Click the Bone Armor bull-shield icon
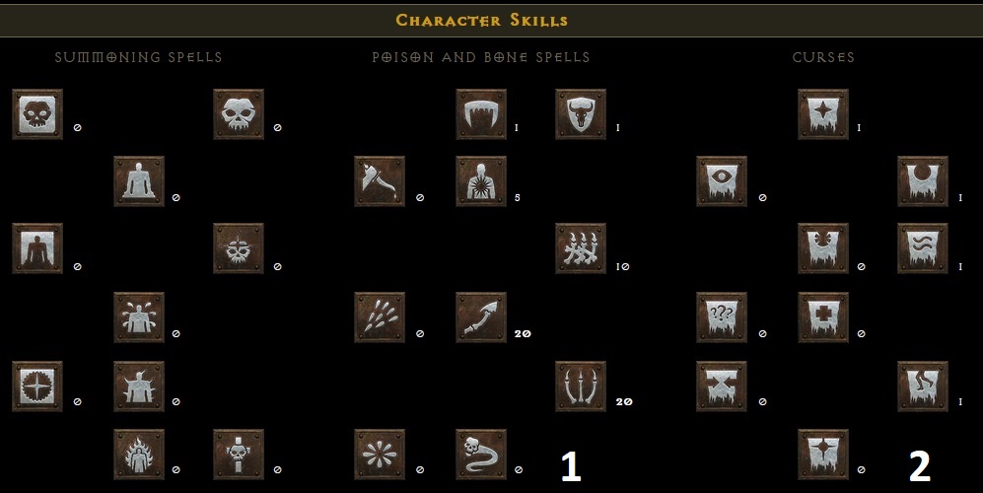Viewport: 983px width, 493px height. (x=581, y=114)
